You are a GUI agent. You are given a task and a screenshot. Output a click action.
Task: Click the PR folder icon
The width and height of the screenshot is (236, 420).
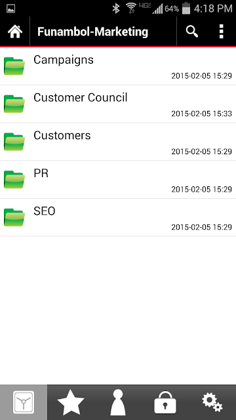[14, 179]
